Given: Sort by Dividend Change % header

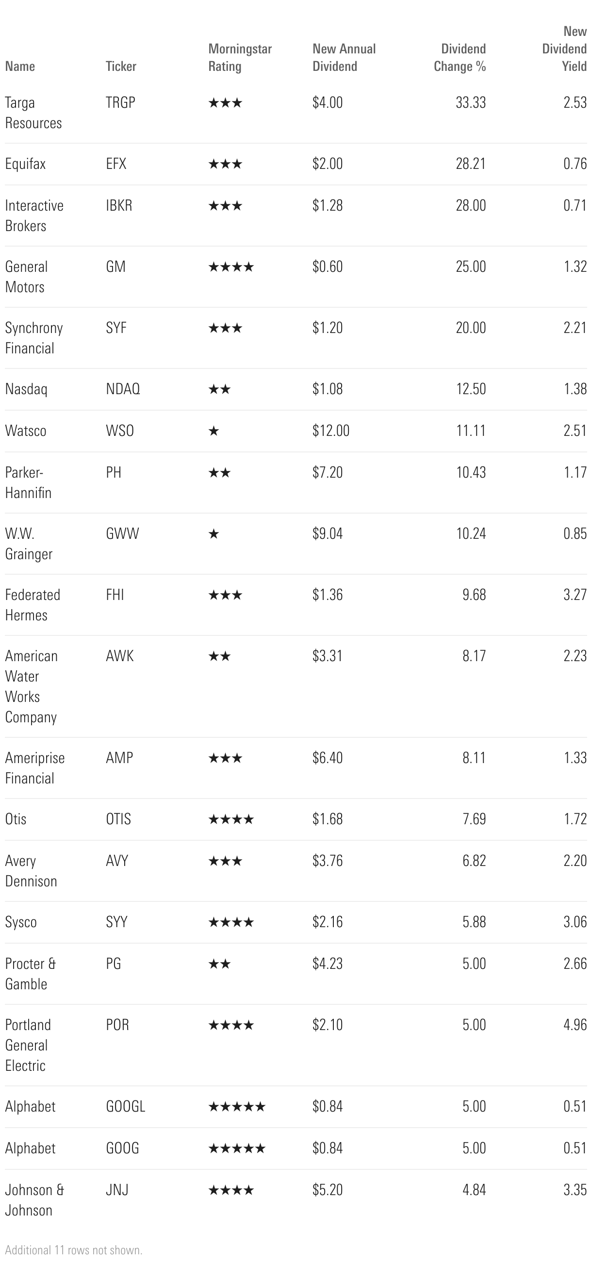Looking at the screenshot, I should (x=460, y=57).
